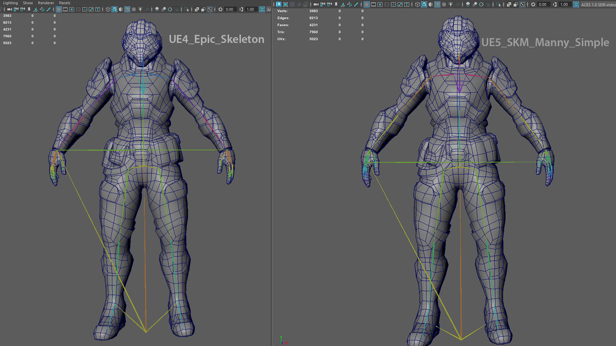Viewport: 616px width, 346px height.
Task: Click Select Camera icon in UE4_Epic_Skeleton panel
Action: point(9,9)
